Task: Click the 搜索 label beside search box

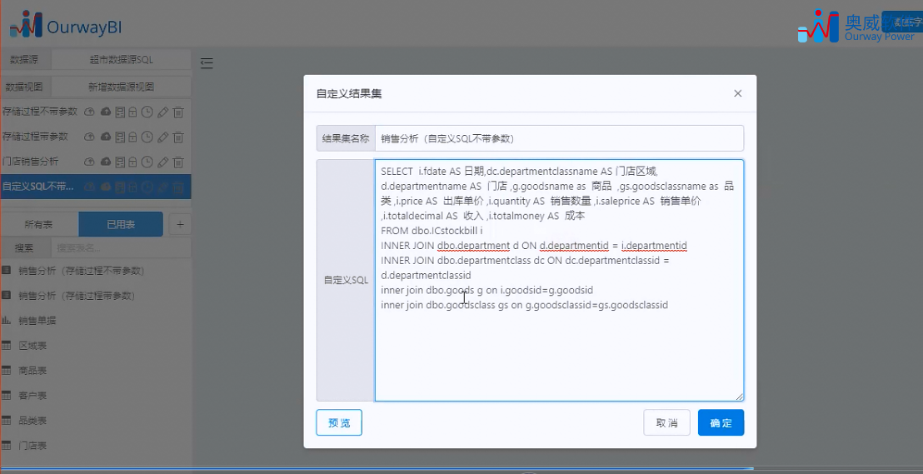Action: [x=24, y=248]
